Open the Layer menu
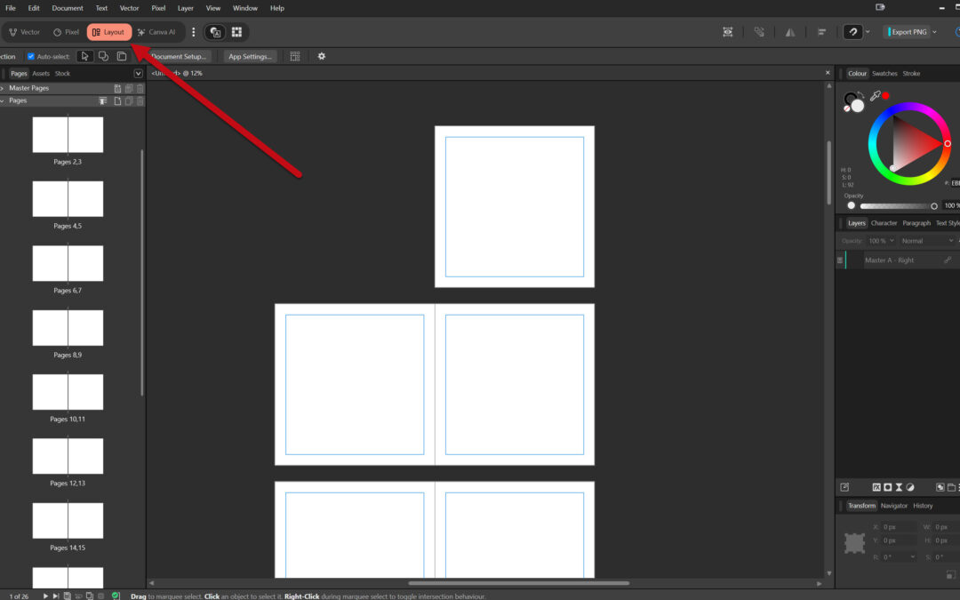 coord(186,8)
